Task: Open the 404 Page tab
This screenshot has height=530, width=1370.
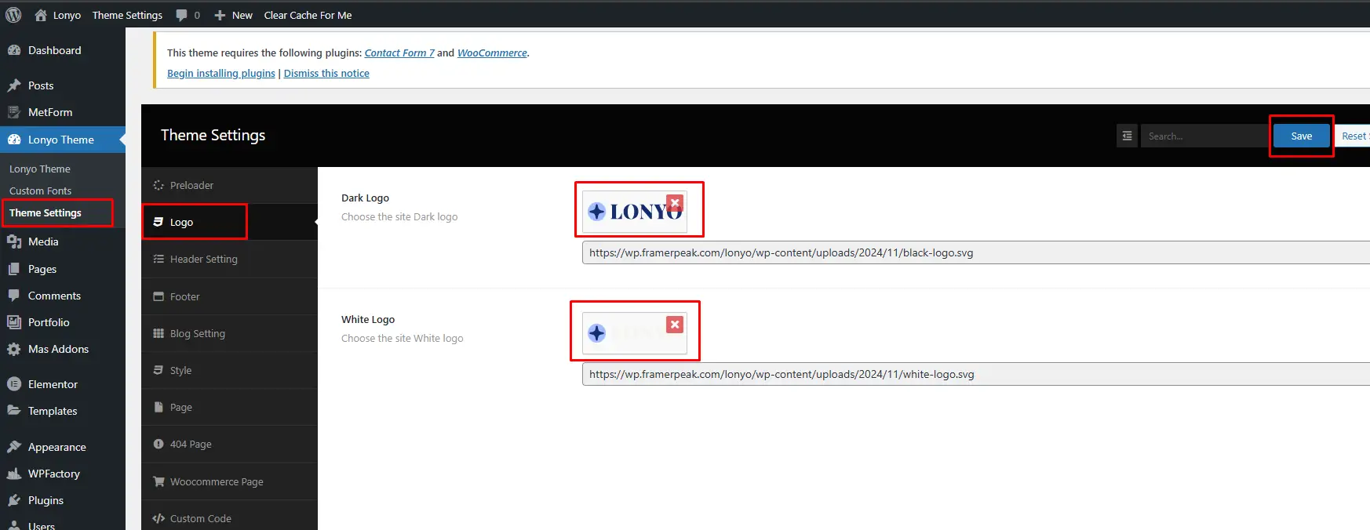Action: (x=229, y=444)
